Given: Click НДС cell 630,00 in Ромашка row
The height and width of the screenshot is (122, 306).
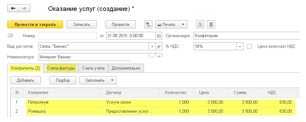Looking at the screenshot, I should pyautogui.click(x=280, y=111).
